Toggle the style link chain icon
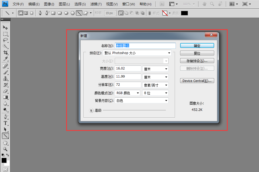Viewport: 259px width, 172px height. pos(150,13)
